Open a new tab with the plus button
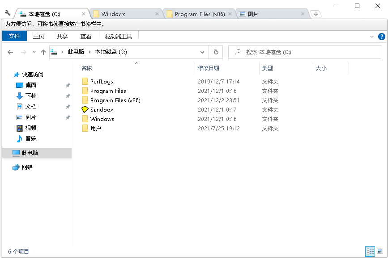 pyautogui.click(x=316, y=13)
